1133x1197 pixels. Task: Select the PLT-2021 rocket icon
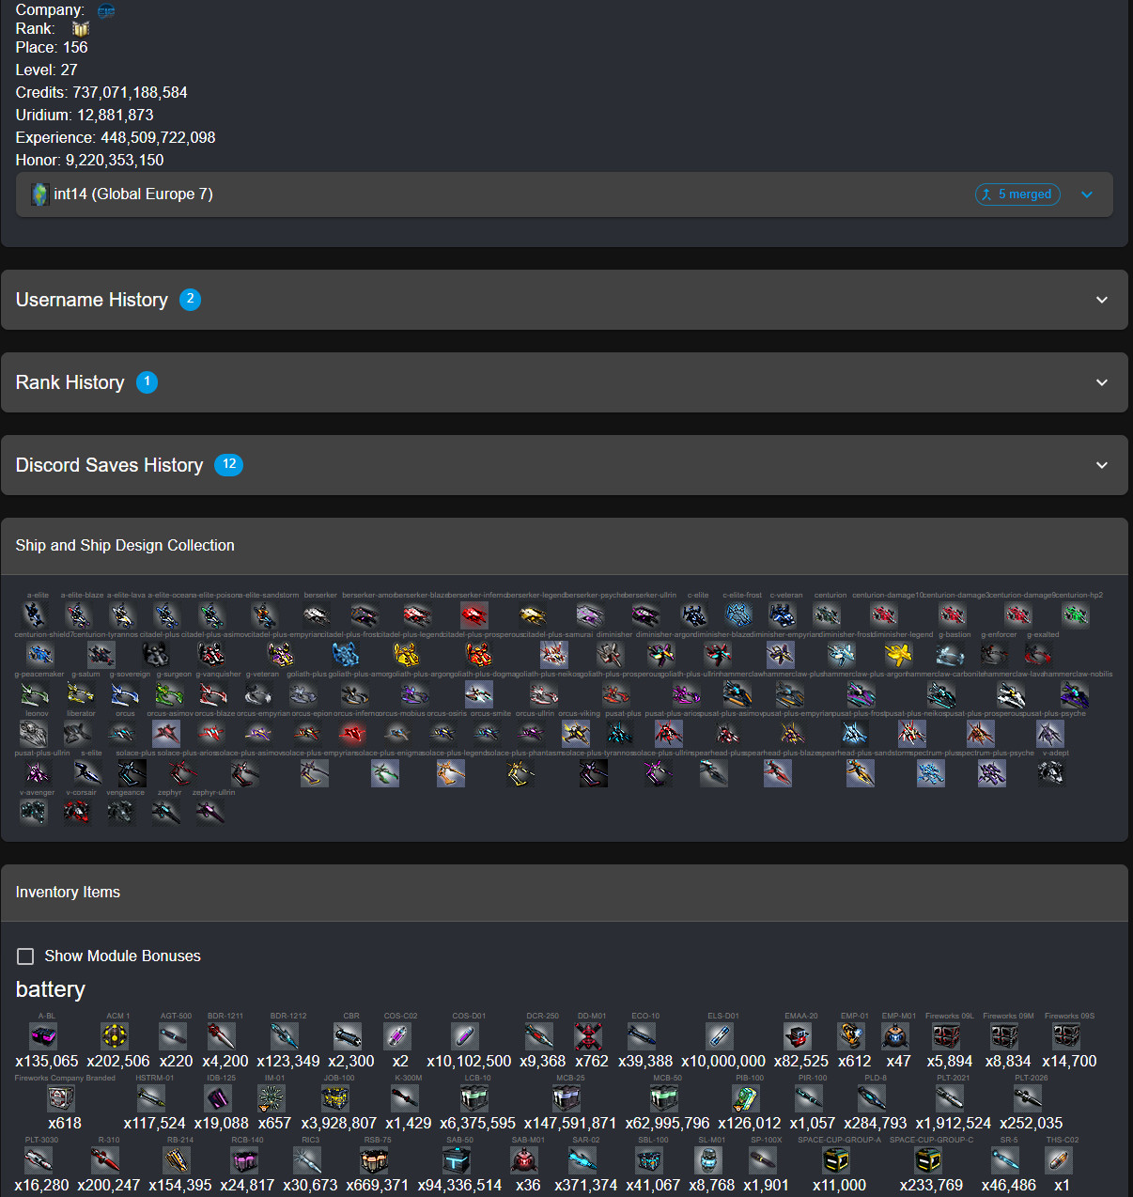950,1097
